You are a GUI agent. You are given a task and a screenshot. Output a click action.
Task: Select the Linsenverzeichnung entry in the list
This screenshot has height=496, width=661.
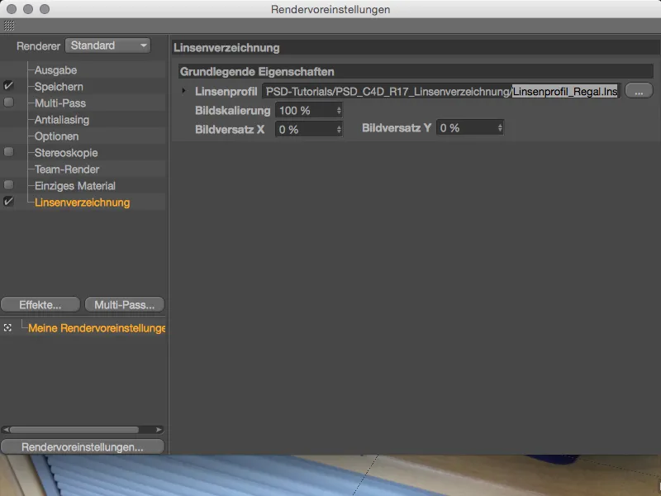click(x=82, y=203)
